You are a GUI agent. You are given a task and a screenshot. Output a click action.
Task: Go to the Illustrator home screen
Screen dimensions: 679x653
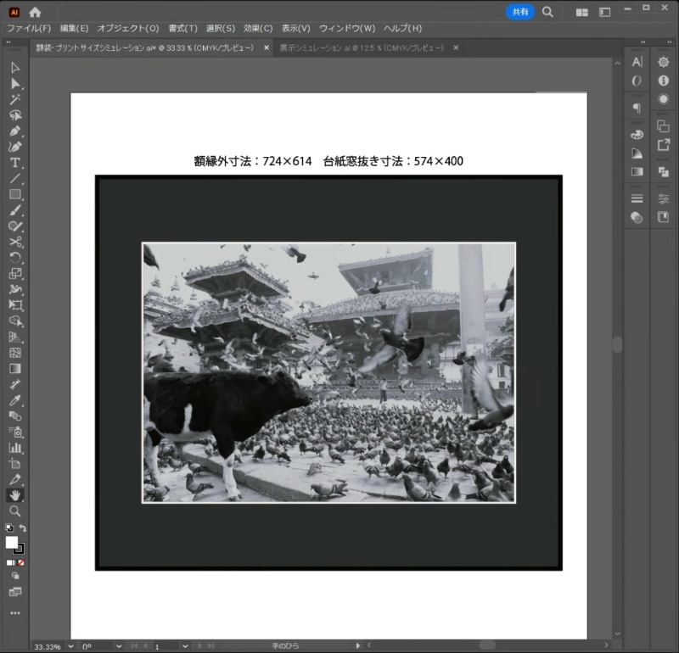tap(35, 12)
